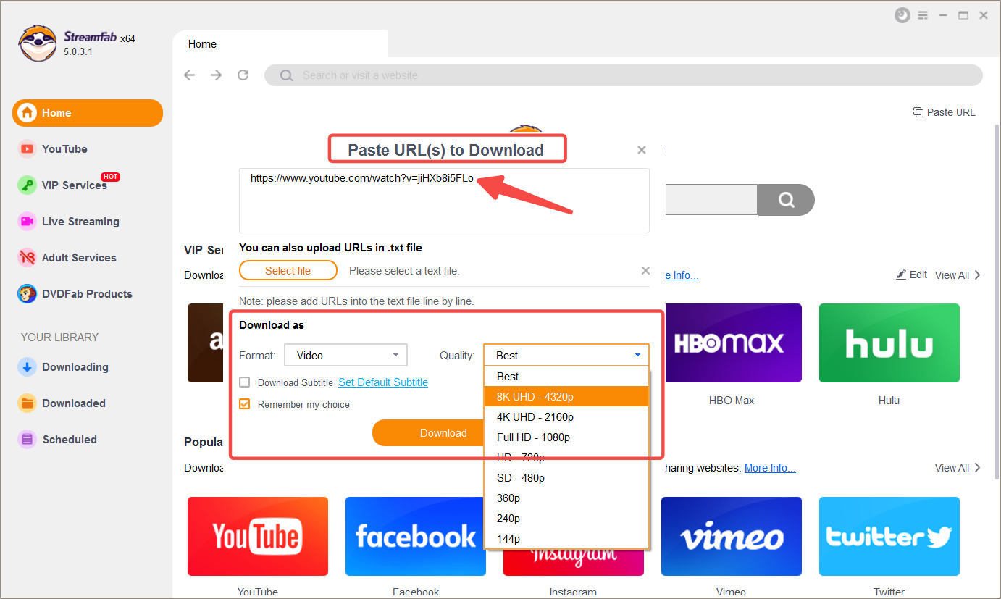Click the back navigation arrow
This screenshot has height=599, width=1001.
click(x=190, y=75)
